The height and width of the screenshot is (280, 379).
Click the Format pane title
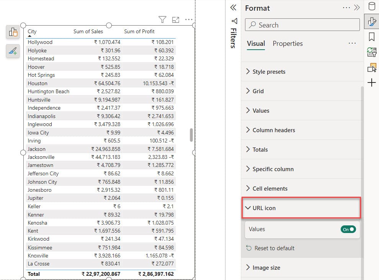coord(257,8)
